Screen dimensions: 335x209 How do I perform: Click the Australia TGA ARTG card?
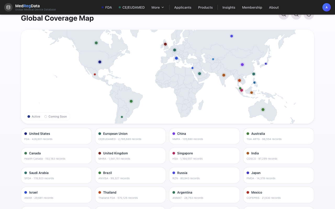278,136
